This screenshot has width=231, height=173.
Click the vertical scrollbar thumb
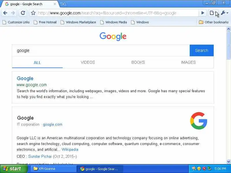pos(228,45)
